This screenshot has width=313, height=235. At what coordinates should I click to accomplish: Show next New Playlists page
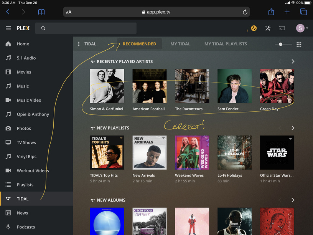293,128
